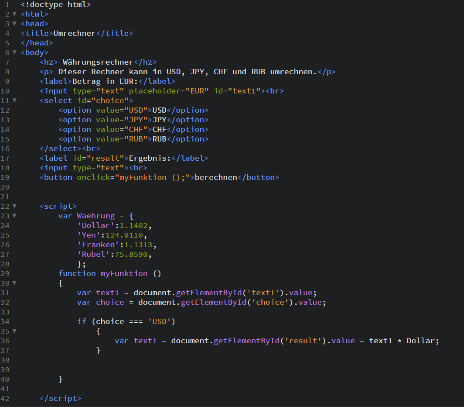Screen dimensions: 464x407
Task: Click the option value "RUB"
Action: point(136,139)
